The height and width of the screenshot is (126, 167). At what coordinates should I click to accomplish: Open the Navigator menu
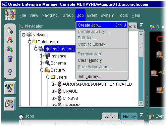[x=50, y=15]
